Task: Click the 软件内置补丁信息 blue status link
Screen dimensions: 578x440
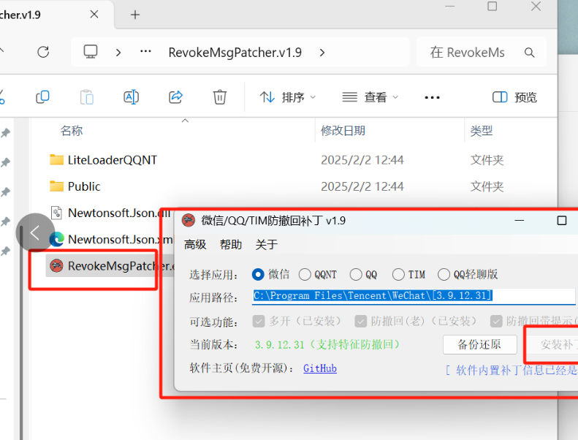Action: point(512,370)
